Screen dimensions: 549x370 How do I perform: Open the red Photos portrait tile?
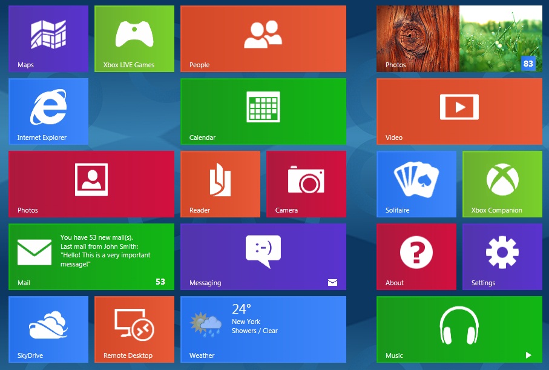tap(91, 184)
